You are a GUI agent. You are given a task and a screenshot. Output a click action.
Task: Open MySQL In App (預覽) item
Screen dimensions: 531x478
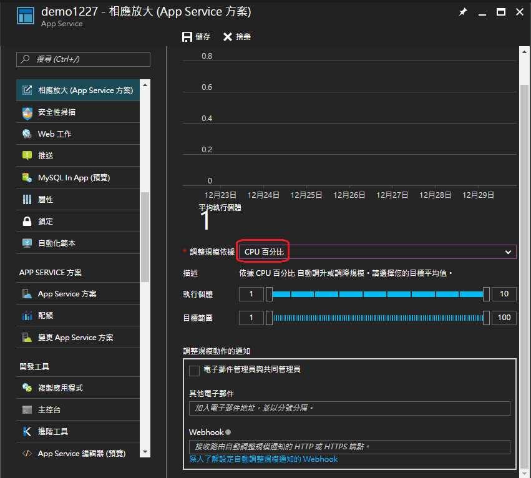[x=78, y=177]
